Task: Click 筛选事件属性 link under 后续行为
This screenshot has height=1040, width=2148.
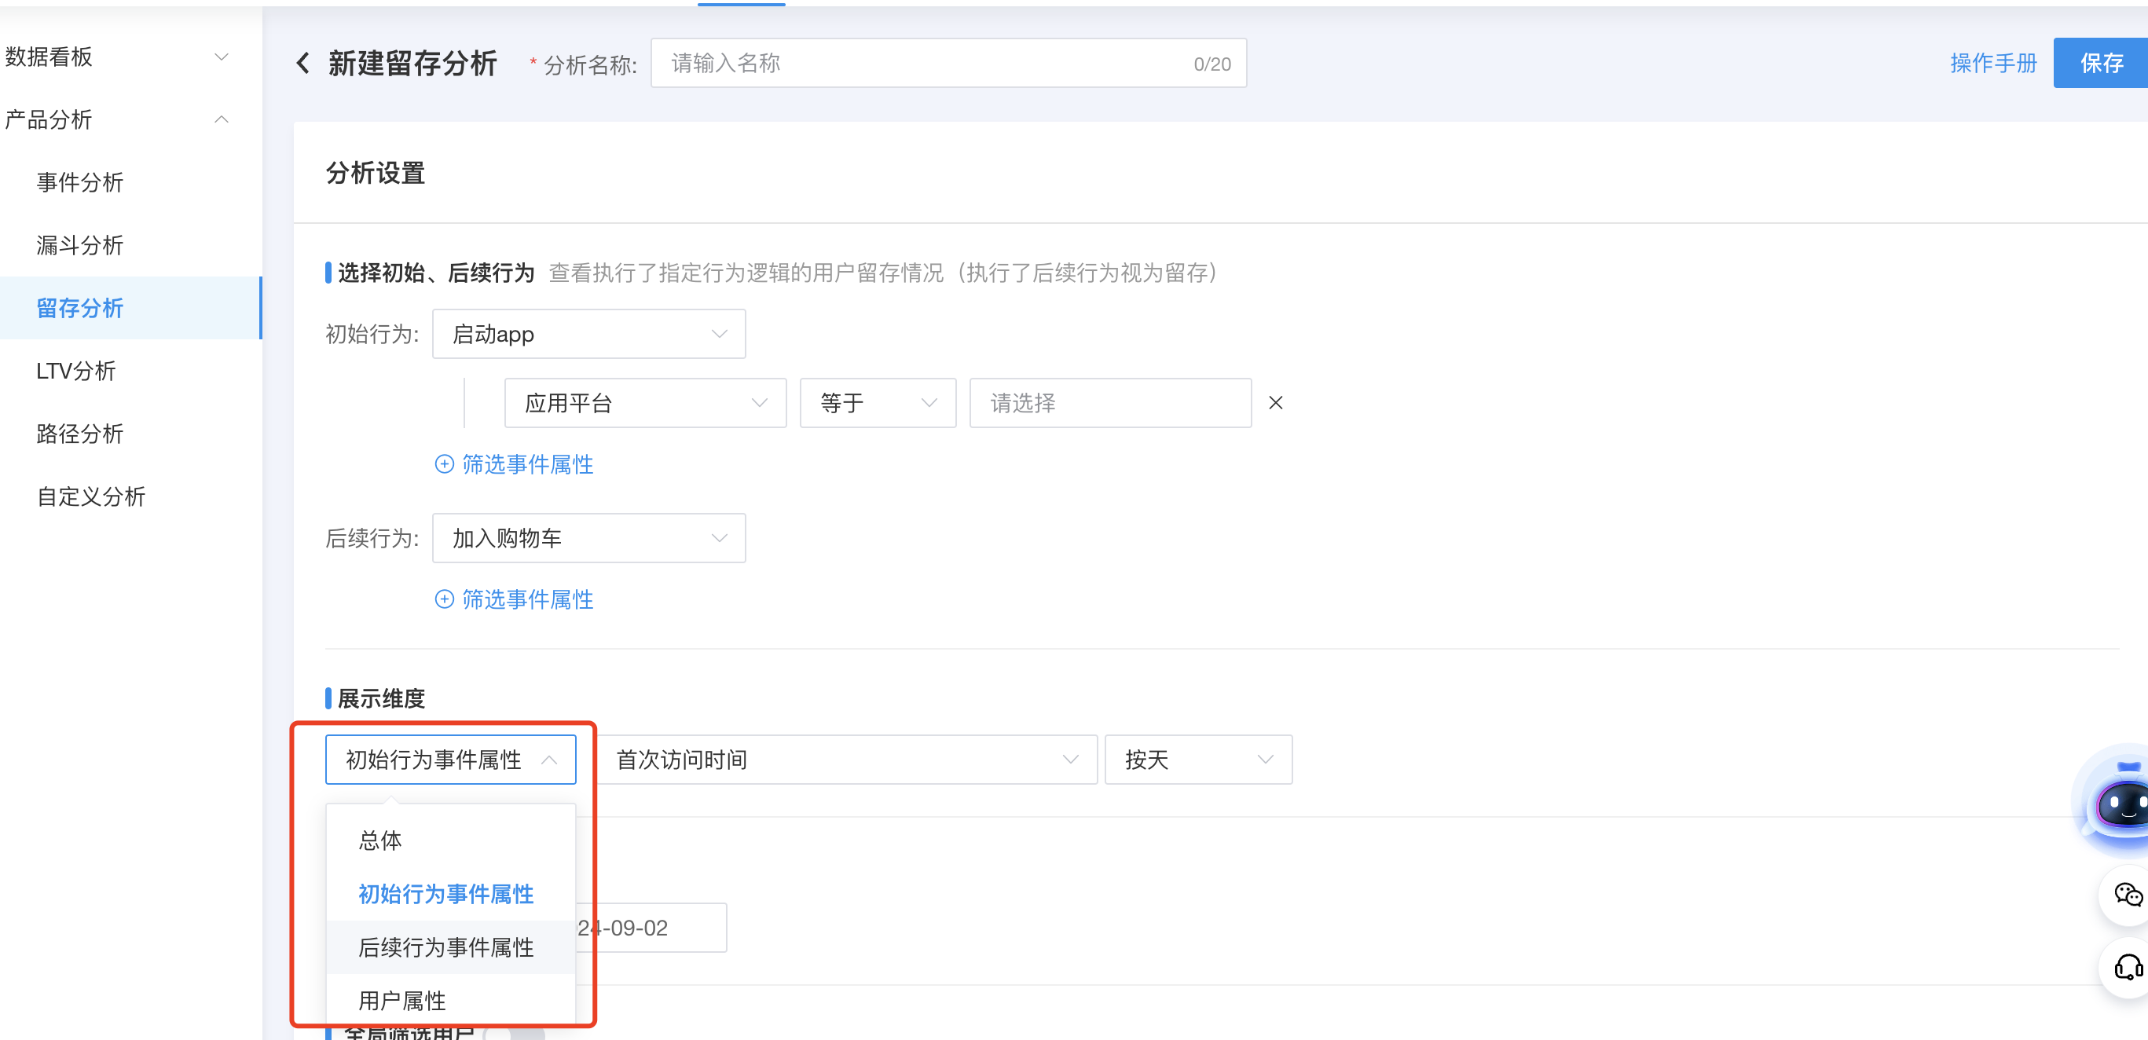Action: (527, 599)
